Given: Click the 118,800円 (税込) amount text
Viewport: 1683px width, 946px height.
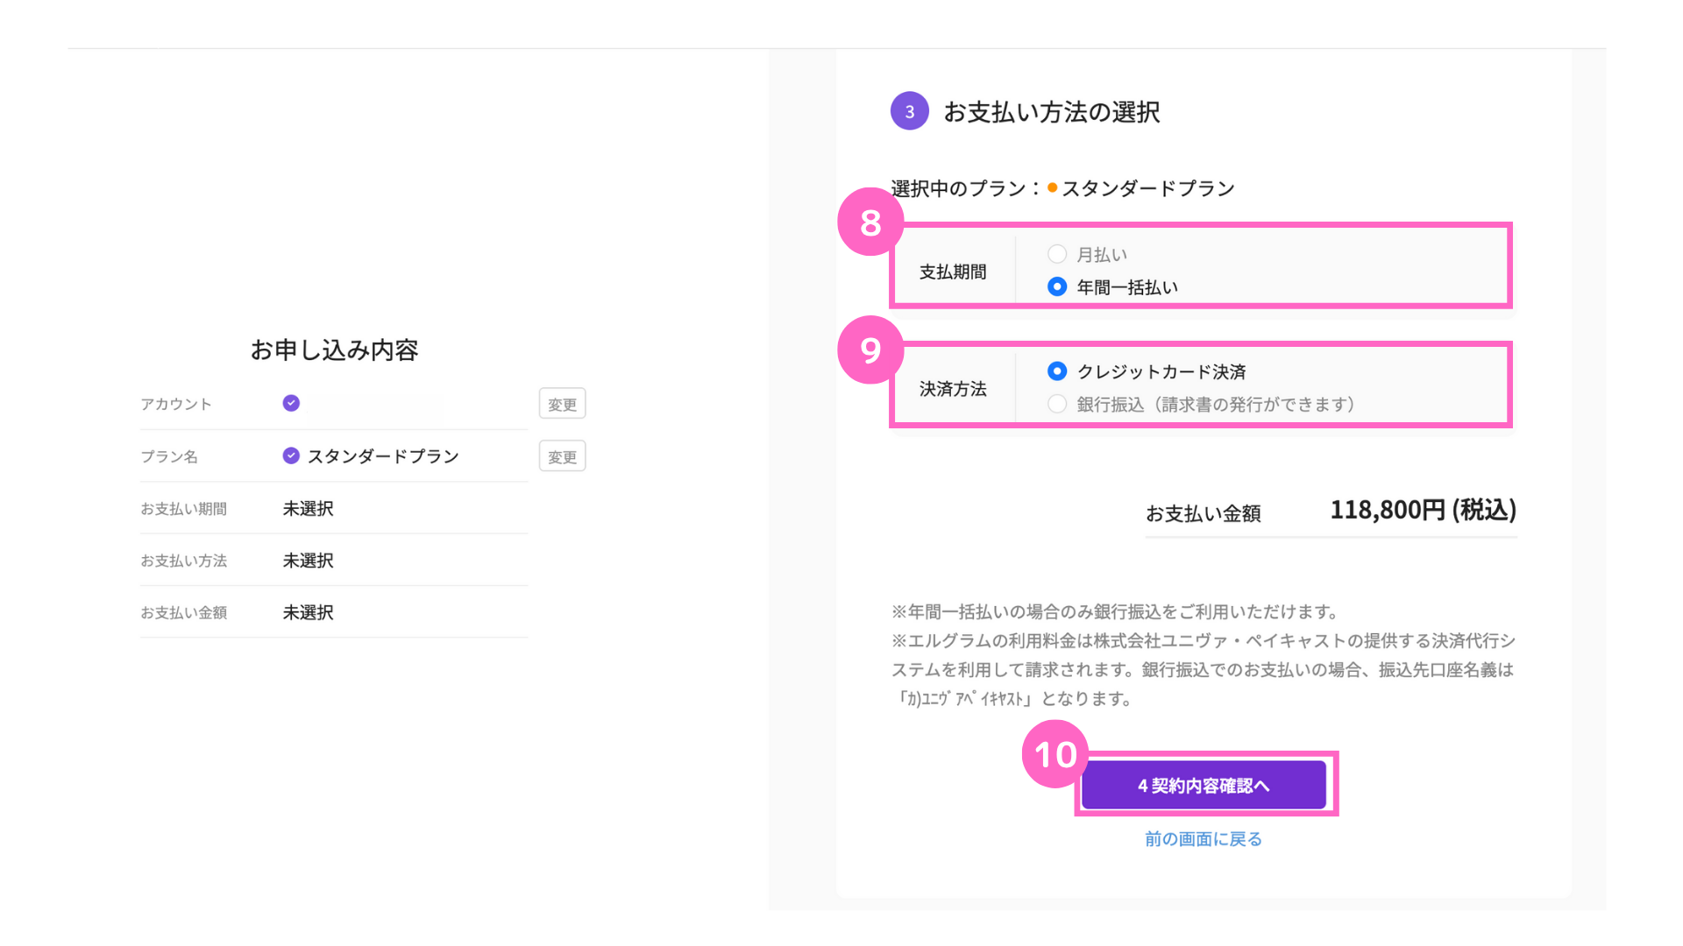Looking at the screenshot, I should click(1423, 510).
